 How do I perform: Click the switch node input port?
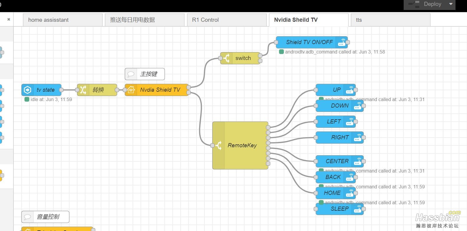tap(220, 58)
